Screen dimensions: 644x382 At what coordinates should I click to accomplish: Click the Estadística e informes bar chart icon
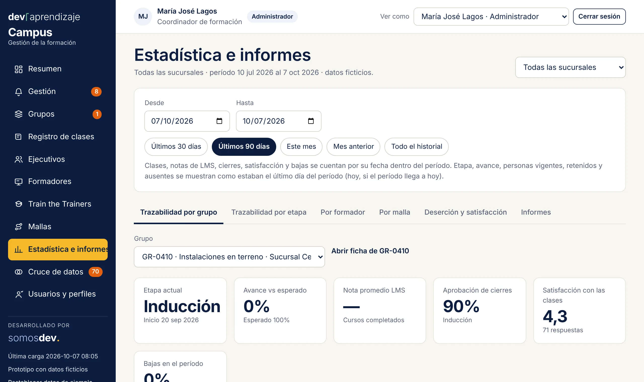coord(19,249)
